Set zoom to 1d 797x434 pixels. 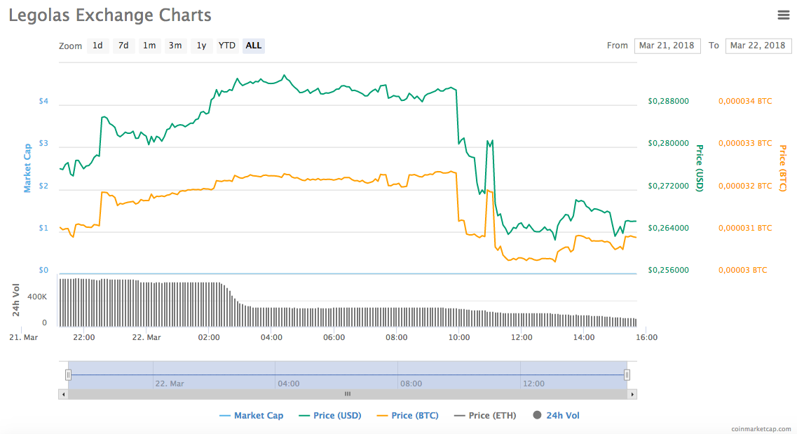(97, 46)
